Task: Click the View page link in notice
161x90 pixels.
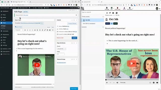Action: click(x=26, y=15)
